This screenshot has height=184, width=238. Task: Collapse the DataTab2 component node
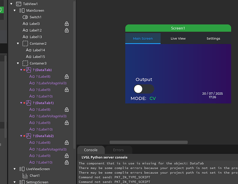[x=21, y=136]
